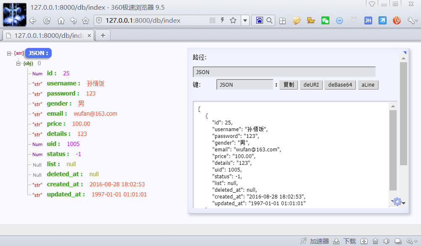Click the 键 key JSON field
This screenshot has height=246, width=421.
[245, 85]
